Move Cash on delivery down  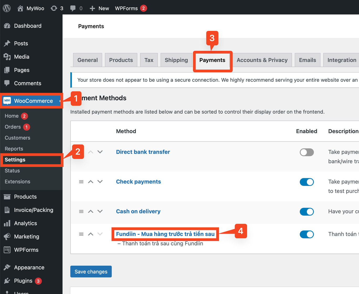[100, 211]
